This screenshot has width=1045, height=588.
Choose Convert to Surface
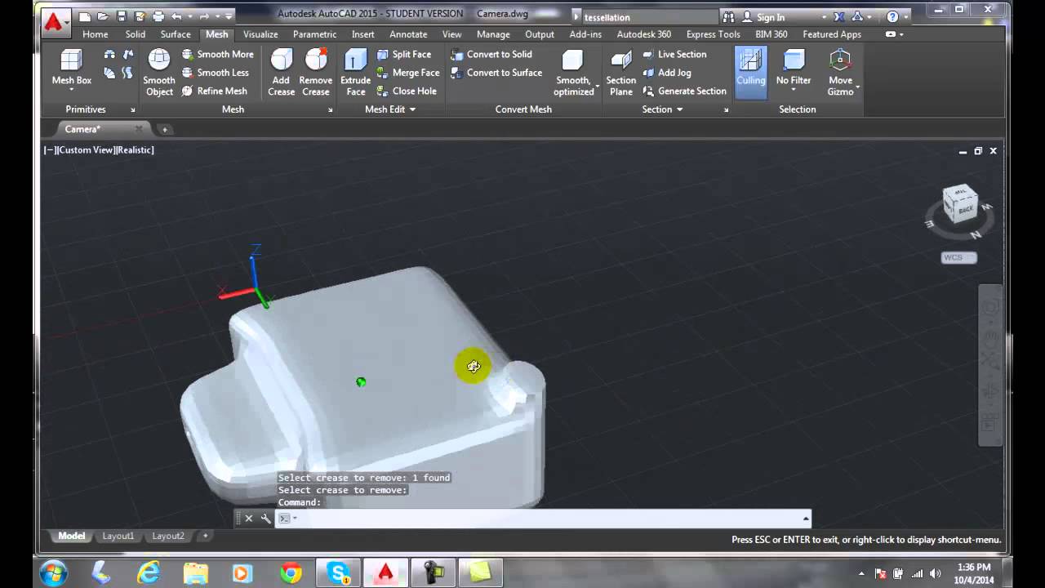coord(496,73)
